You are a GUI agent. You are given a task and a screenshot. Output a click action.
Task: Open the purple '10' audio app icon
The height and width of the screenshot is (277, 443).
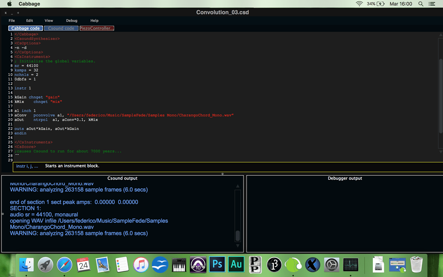[x=198, y=264]
